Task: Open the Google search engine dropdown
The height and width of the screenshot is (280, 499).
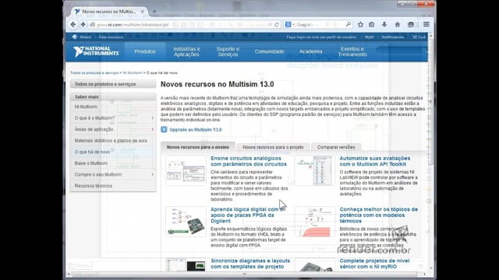Action: (x=289, y=24)
